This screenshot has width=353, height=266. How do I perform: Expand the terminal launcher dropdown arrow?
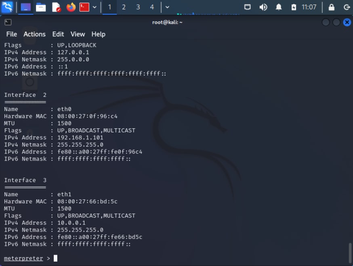[95, 7]
